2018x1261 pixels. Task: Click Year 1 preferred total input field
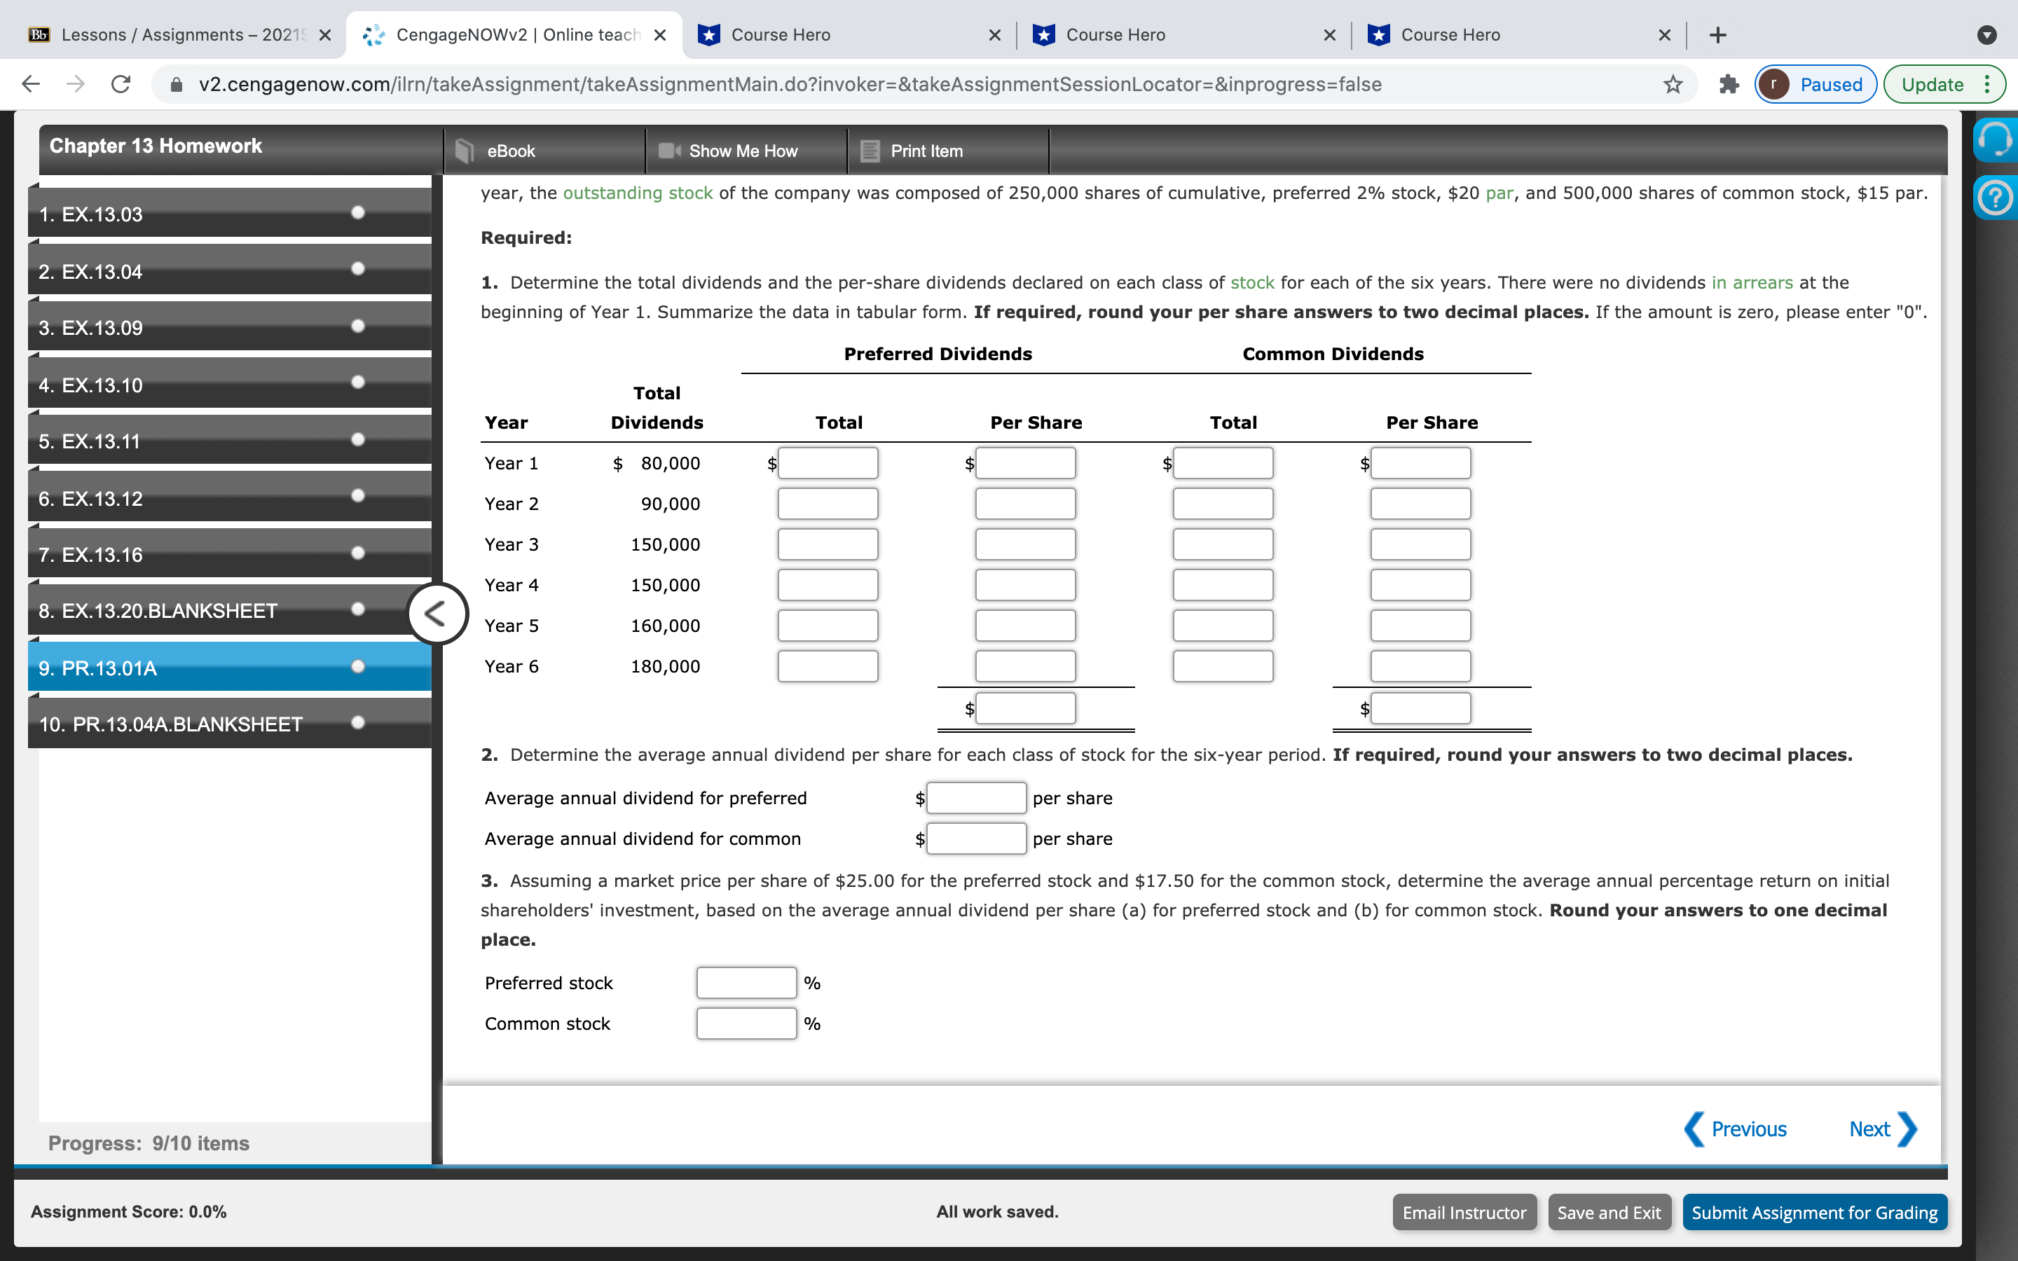828,464
